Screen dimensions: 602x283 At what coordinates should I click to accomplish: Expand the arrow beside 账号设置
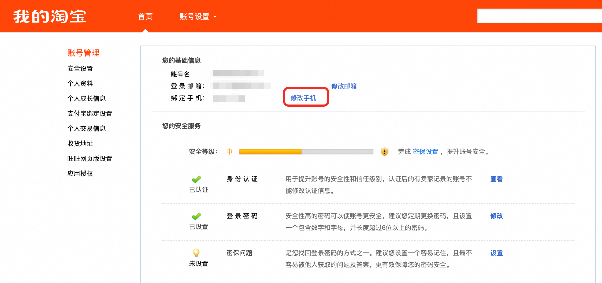click(215, 17)
